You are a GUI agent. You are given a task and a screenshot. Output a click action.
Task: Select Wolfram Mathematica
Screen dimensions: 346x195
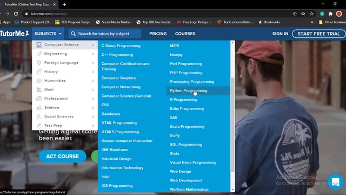pos(189,190)
